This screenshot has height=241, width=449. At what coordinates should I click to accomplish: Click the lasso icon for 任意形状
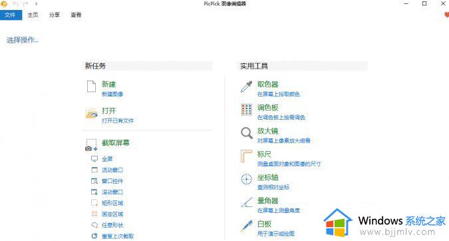[x=94, y=225]
